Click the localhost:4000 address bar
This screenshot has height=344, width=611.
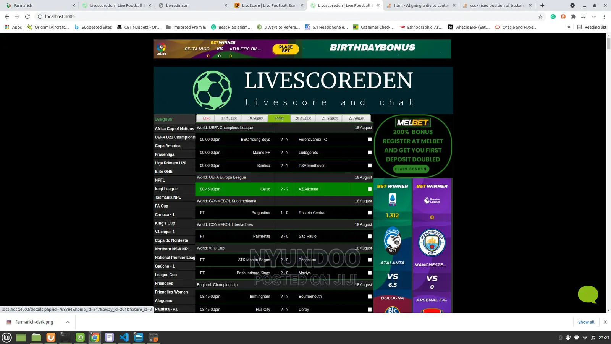pos(286,16)
